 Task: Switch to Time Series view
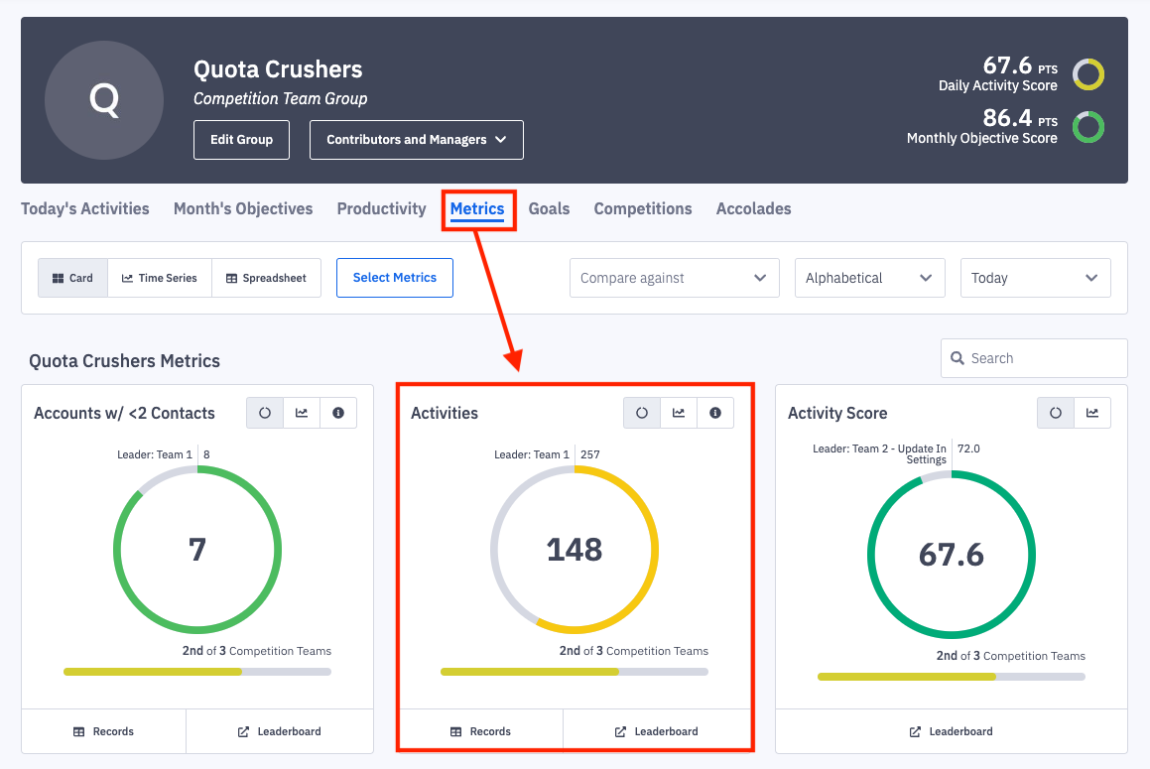click(160, 278)
